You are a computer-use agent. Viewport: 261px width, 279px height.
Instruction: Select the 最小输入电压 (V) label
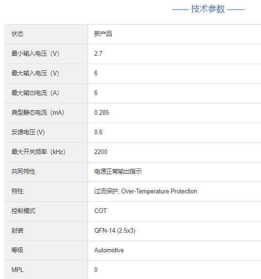(35, 53)
